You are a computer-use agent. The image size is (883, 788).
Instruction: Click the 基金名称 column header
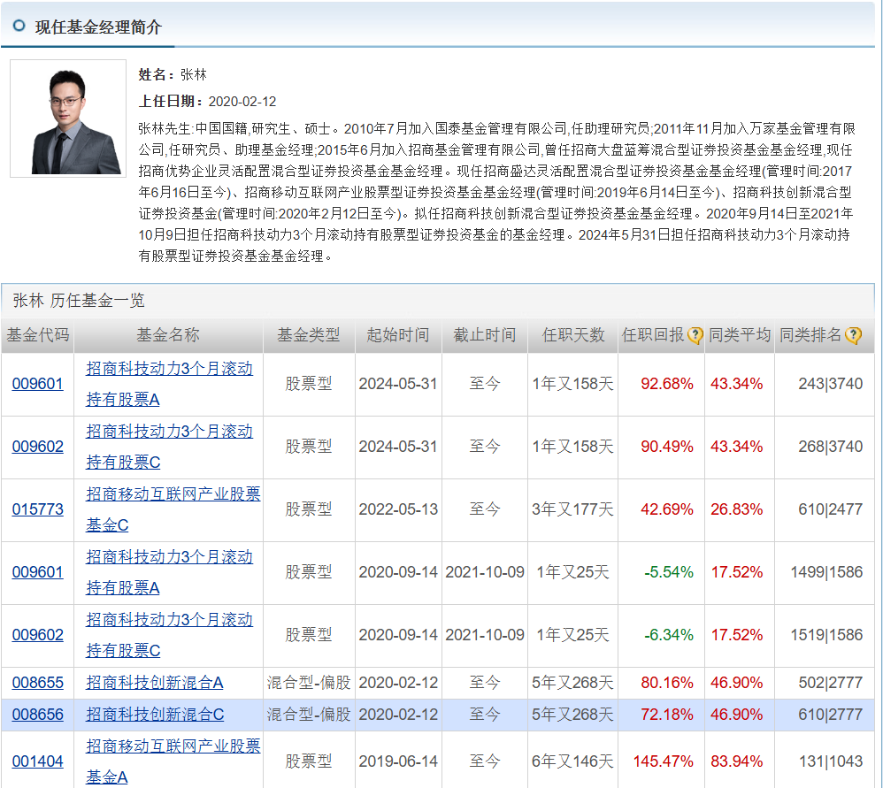tap(168, 335)
